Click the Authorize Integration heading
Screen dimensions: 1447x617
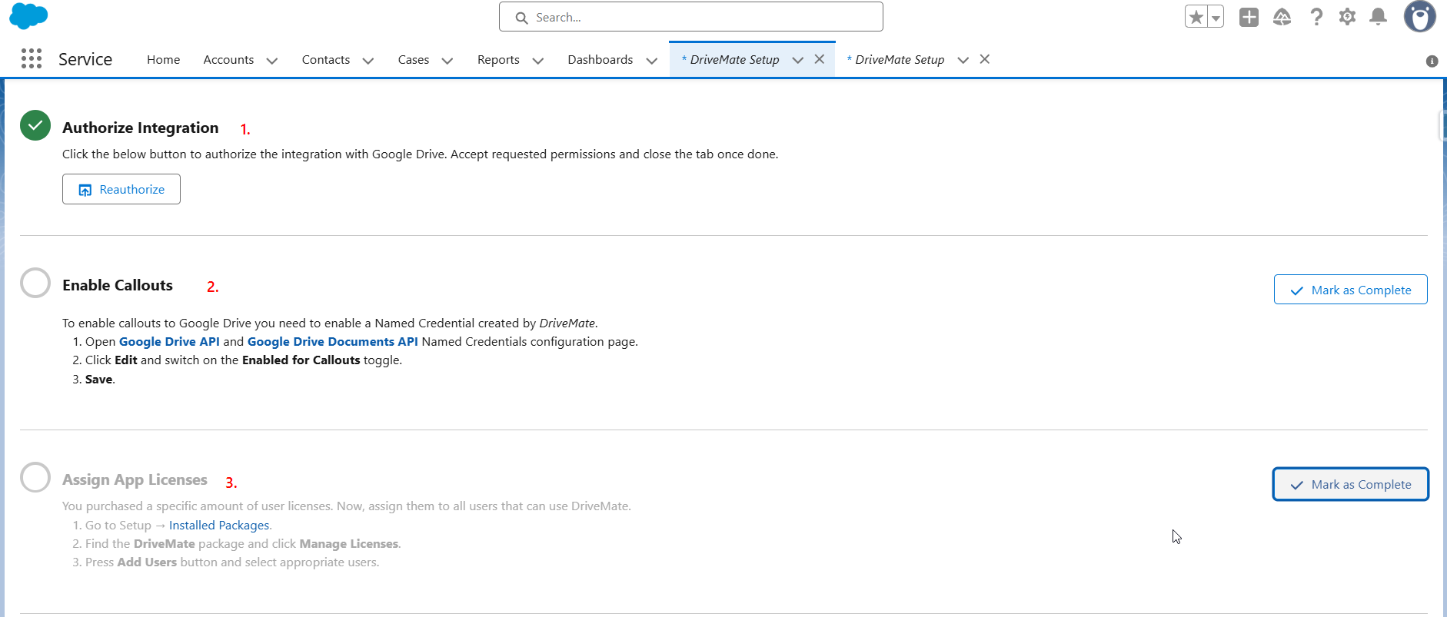click(x=141, y=128)
